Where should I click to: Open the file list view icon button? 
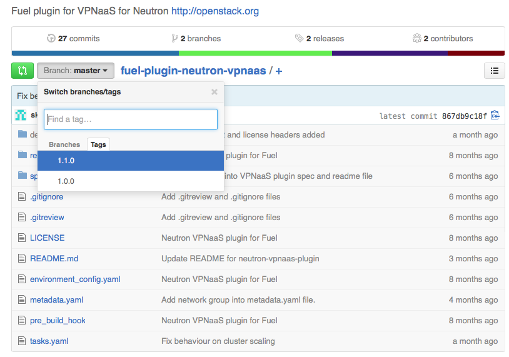click(494, 71)
